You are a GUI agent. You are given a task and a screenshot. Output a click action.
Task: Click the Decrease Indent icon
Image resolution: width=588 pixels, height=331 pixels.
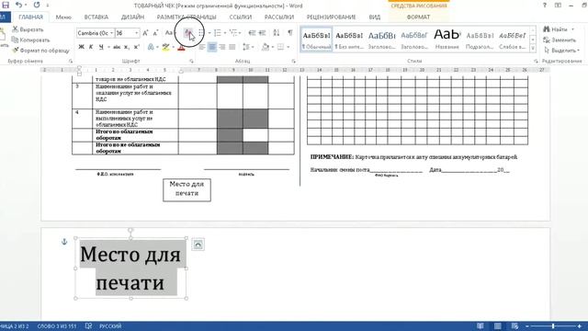[252, 33]
